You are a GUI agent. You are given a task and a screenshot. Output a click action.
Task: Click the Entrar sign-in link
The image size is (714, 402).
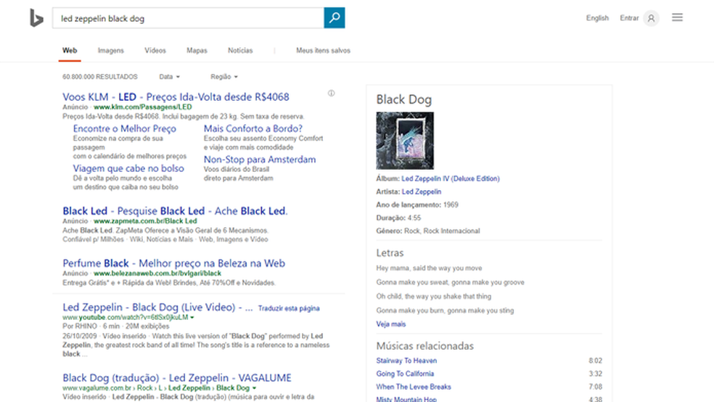629,18
